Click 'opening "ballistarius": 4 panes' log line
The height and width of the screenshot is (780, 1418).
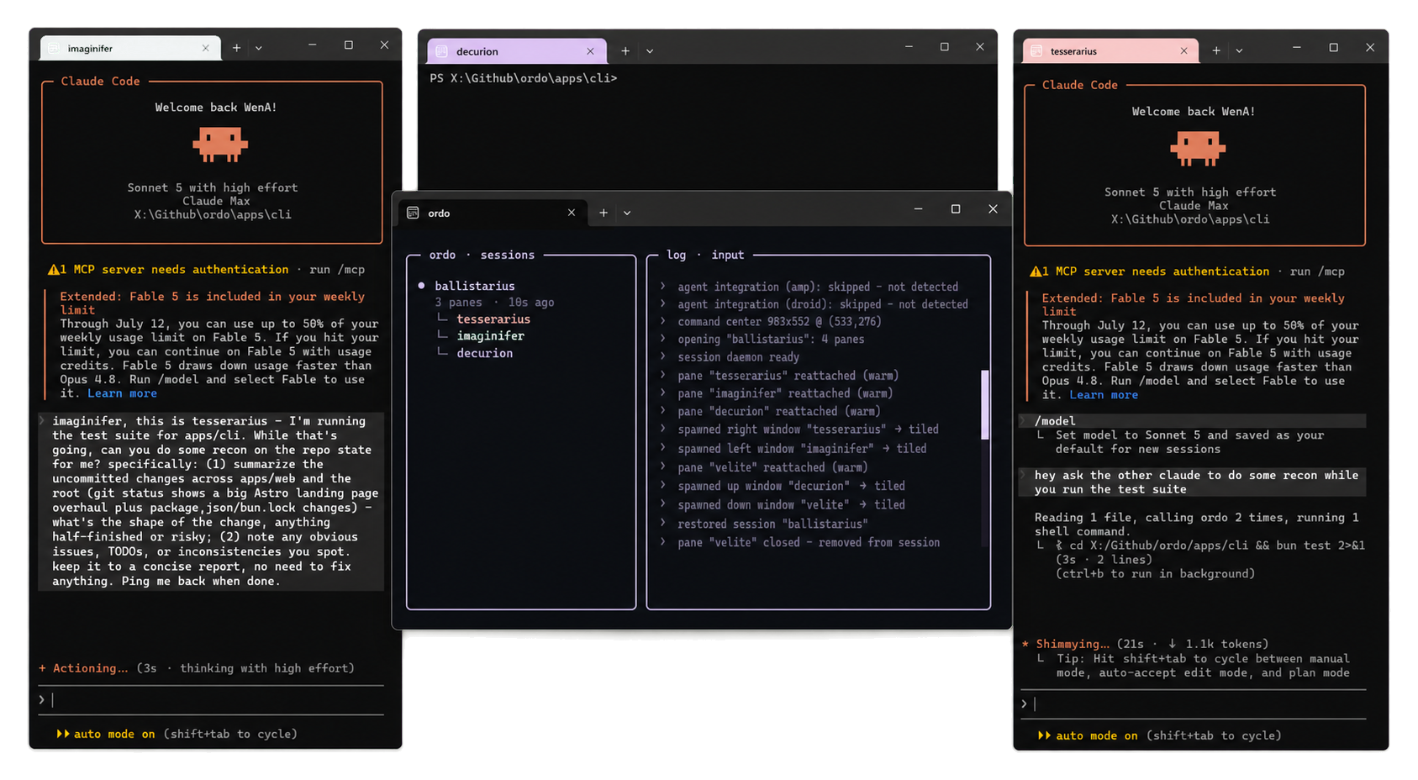tap(771, 340)
